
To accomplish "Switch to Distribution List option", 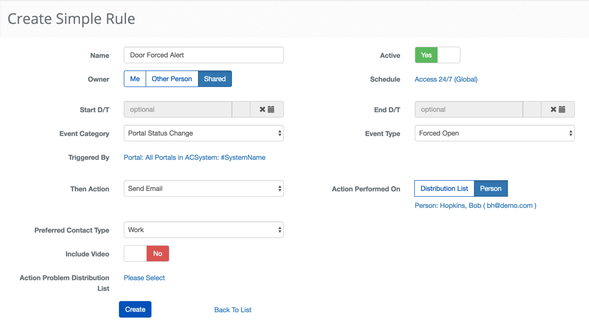I will (444, 189).
